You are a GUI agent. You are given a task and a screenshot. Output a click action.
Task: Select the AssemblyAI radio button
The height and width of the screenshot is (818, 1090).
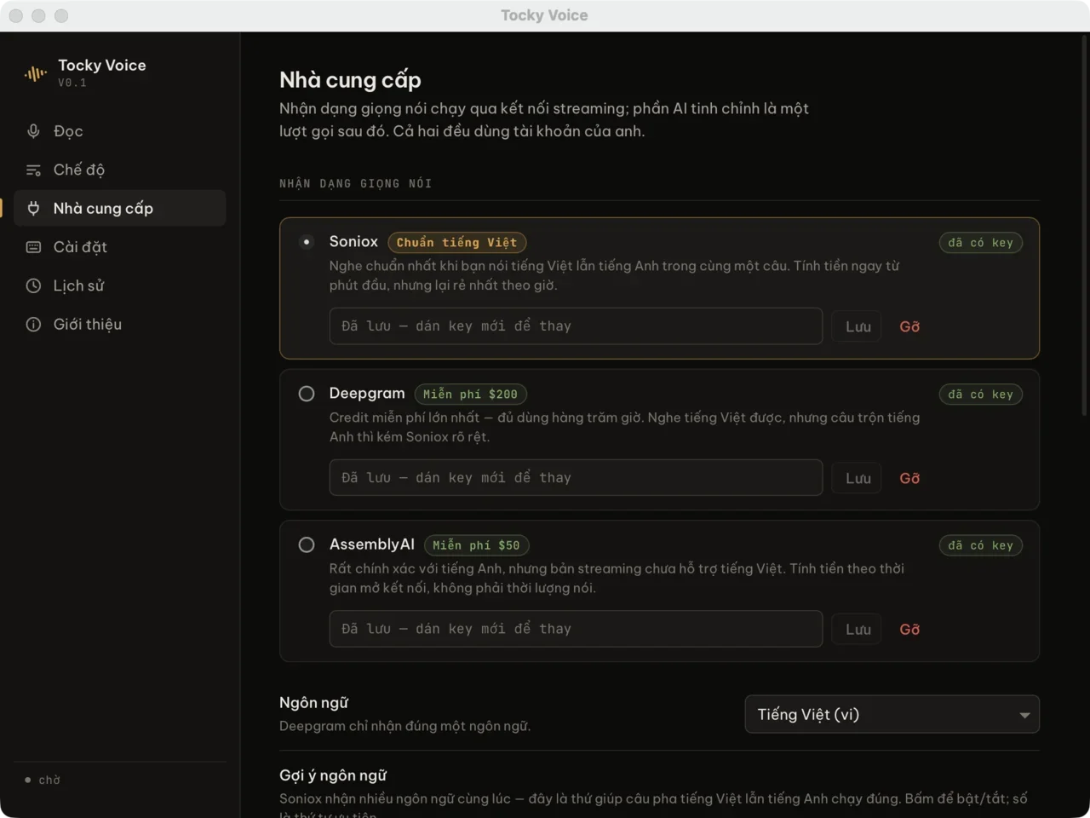[x=307, y=544]
